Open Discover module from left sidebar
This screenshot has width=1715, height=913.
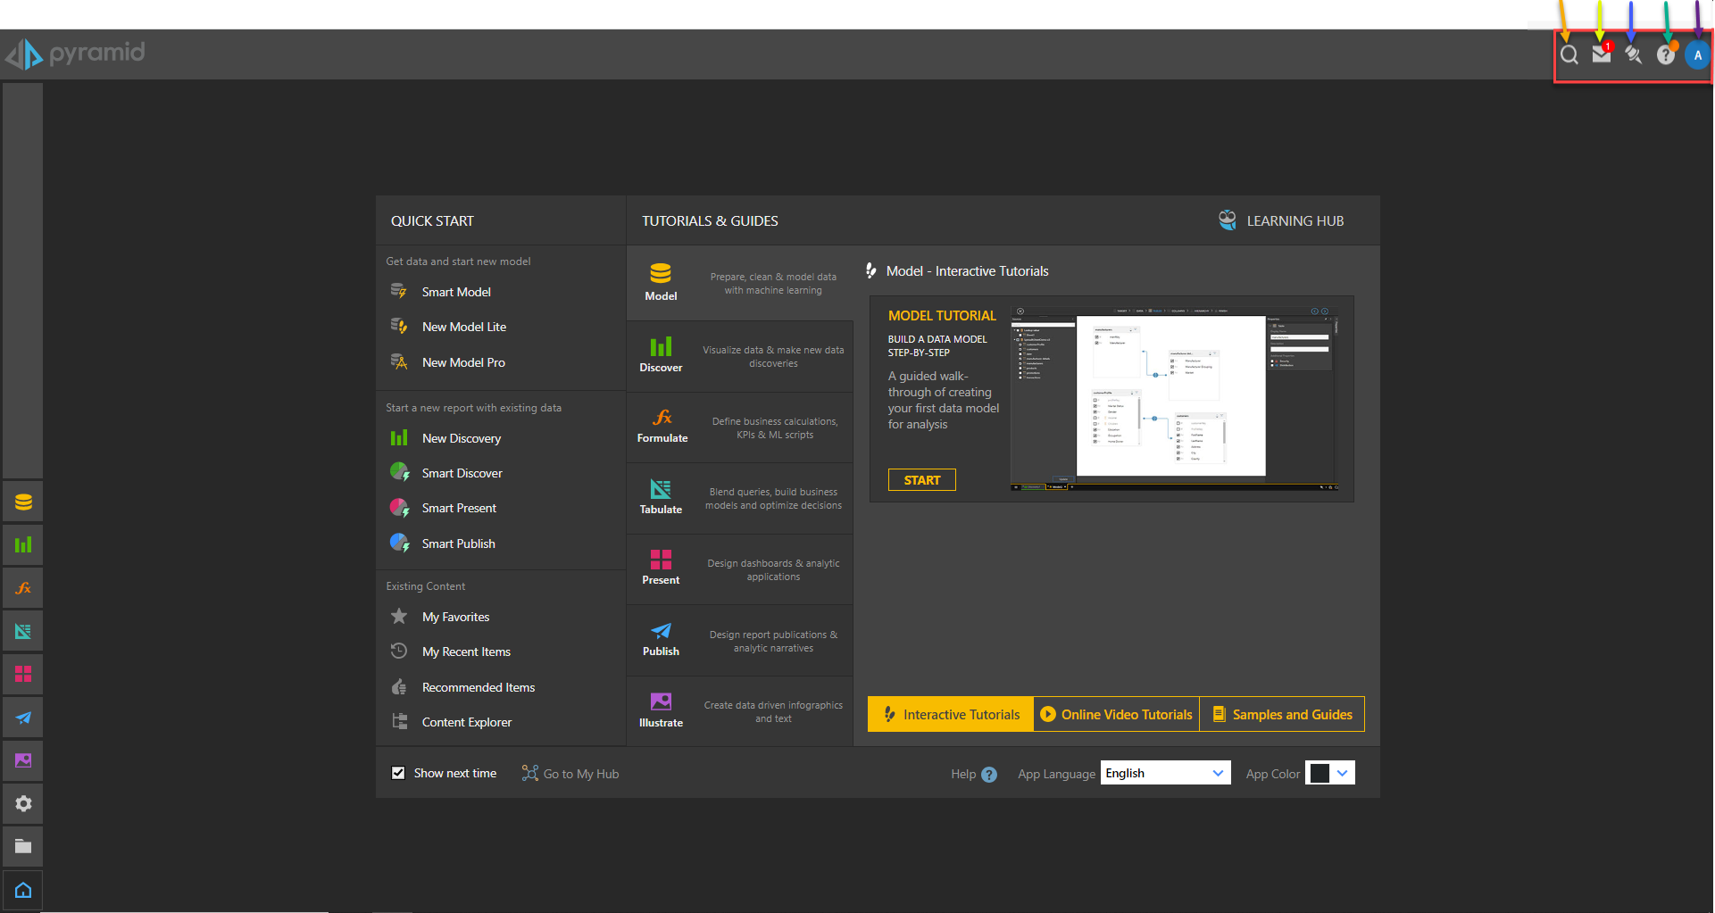(23, 545)
